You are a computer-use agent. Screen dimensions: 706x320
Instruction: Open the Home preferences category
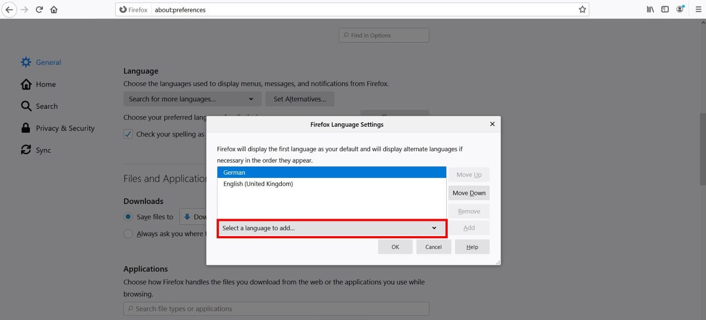pyautogui.click(x=38, y=84)
